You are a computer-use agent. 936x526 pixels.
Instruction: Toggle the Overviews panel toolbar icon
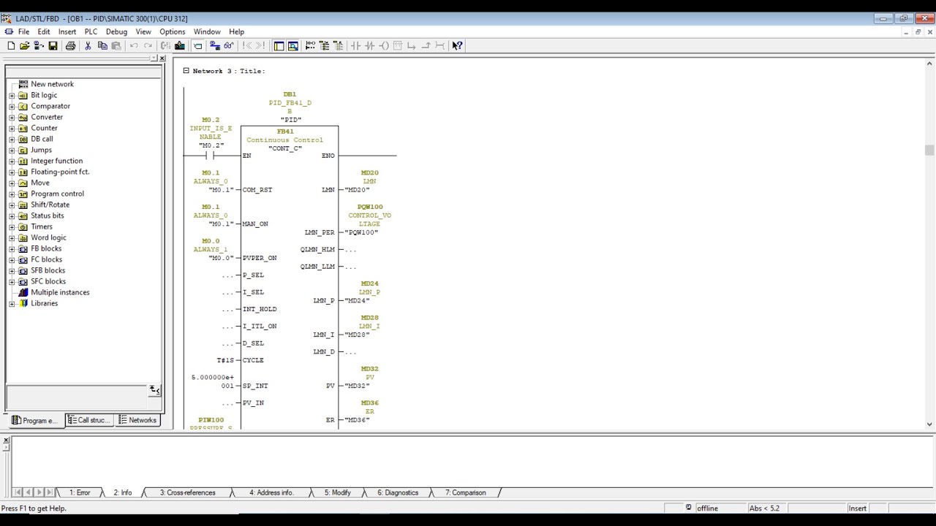pyautogui.click(x=279, y=45)
